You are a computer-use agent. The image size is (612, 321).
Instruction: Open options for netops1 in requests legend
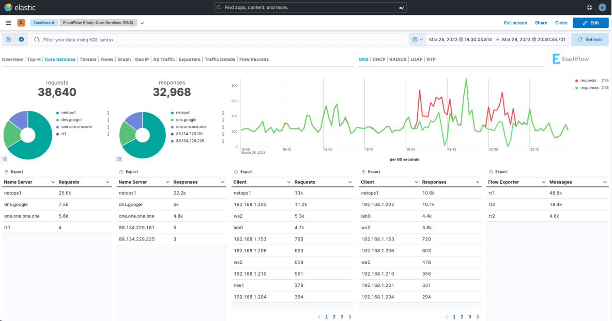click(x=108, y=113)
